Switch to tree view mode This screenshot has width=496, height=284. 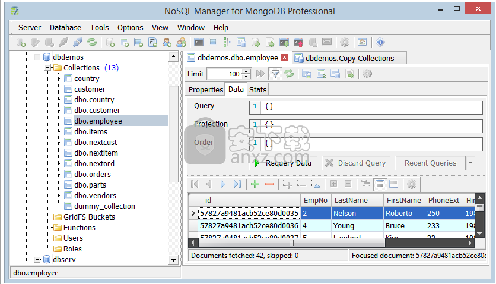[365, 183]
